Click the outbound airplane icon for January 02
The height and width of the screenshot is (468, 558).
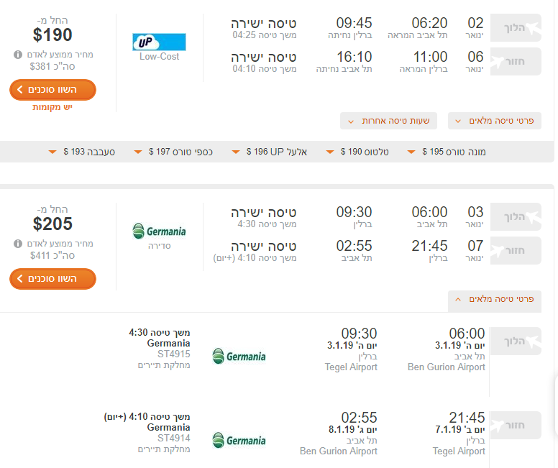pos(532,29)
